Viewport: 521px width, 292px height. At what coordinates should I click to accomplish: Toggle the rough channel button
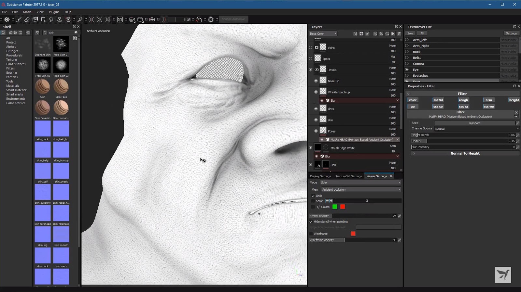point(463,100)
